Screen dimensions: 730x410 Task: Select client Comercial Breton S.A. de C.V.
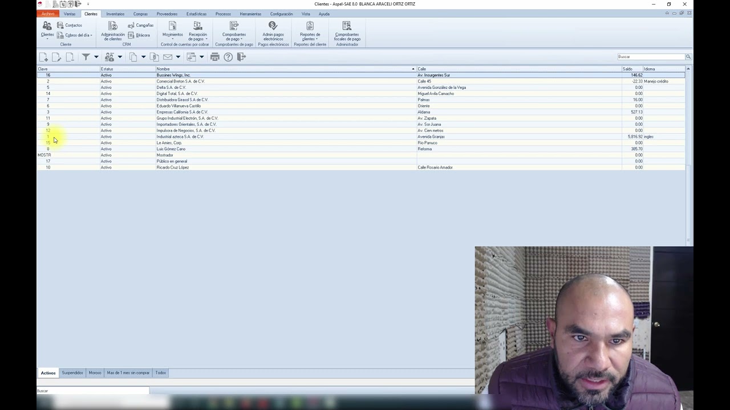[x=361, y=81]
